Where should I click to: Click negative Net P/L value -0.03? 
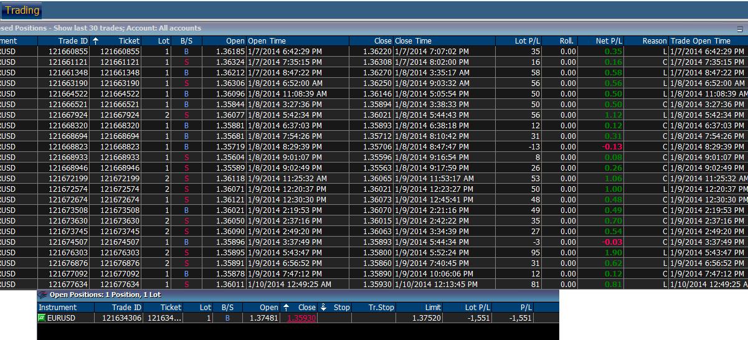point(612,242)
